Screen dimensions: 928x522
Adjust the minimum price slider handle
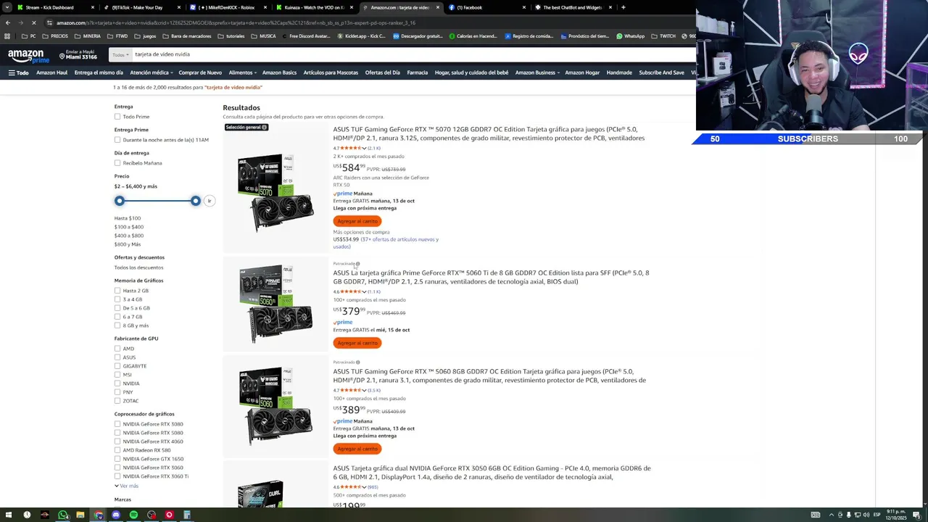click(120, 201)
